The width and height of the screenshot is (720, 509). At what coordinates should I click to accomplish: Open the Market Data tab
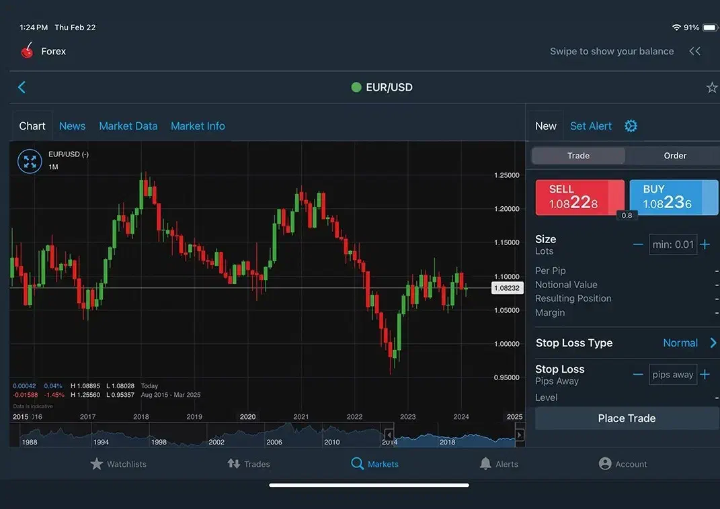(128, 126)
